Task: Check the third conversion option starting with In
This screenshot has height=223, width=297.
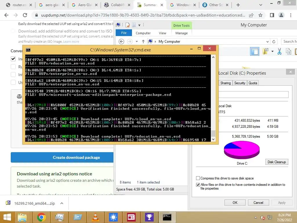Action: (x=13, y=75)
